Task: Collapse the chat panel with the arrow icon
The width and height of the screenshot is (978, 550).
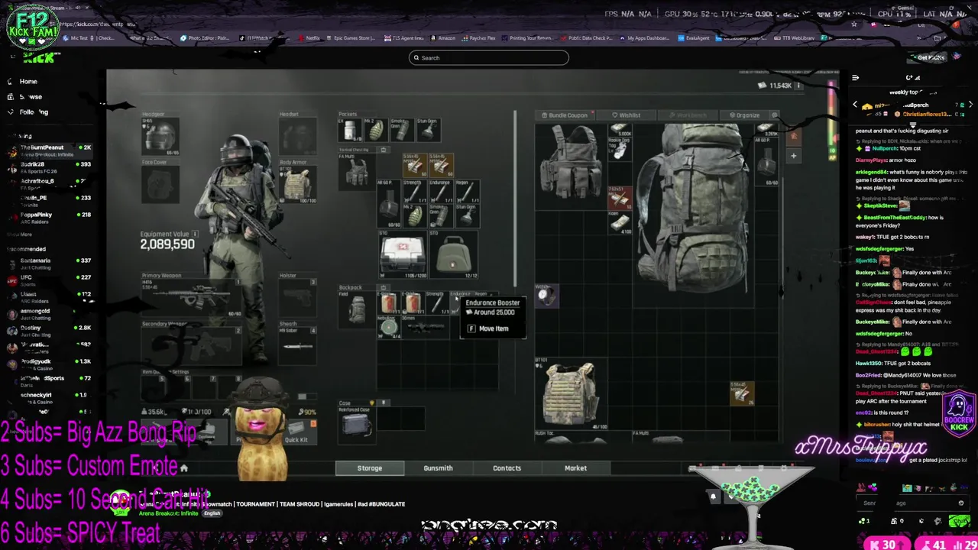Action: pos(855,78)
